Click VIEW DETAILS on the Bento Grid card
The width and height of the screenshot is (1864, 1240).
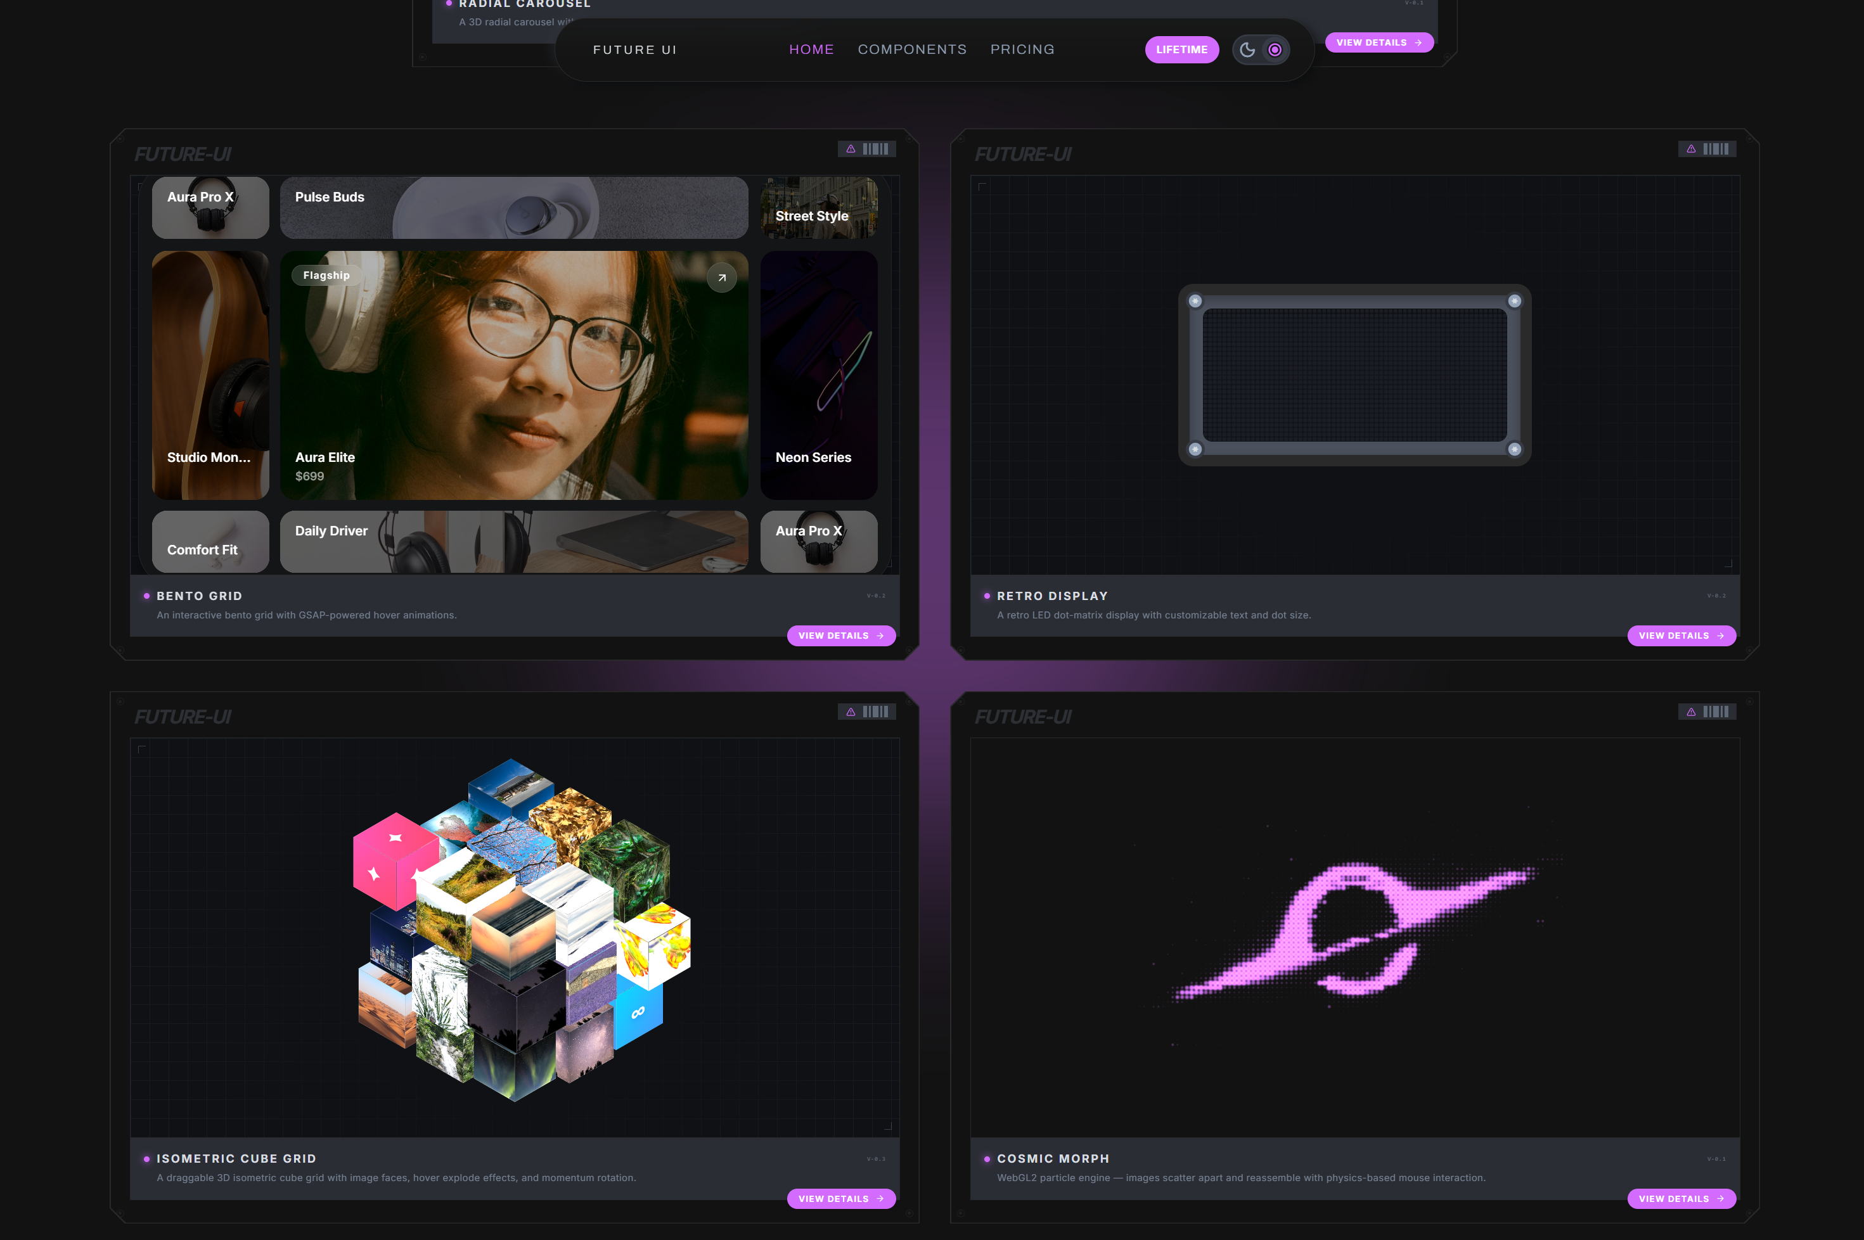[840, 636]
